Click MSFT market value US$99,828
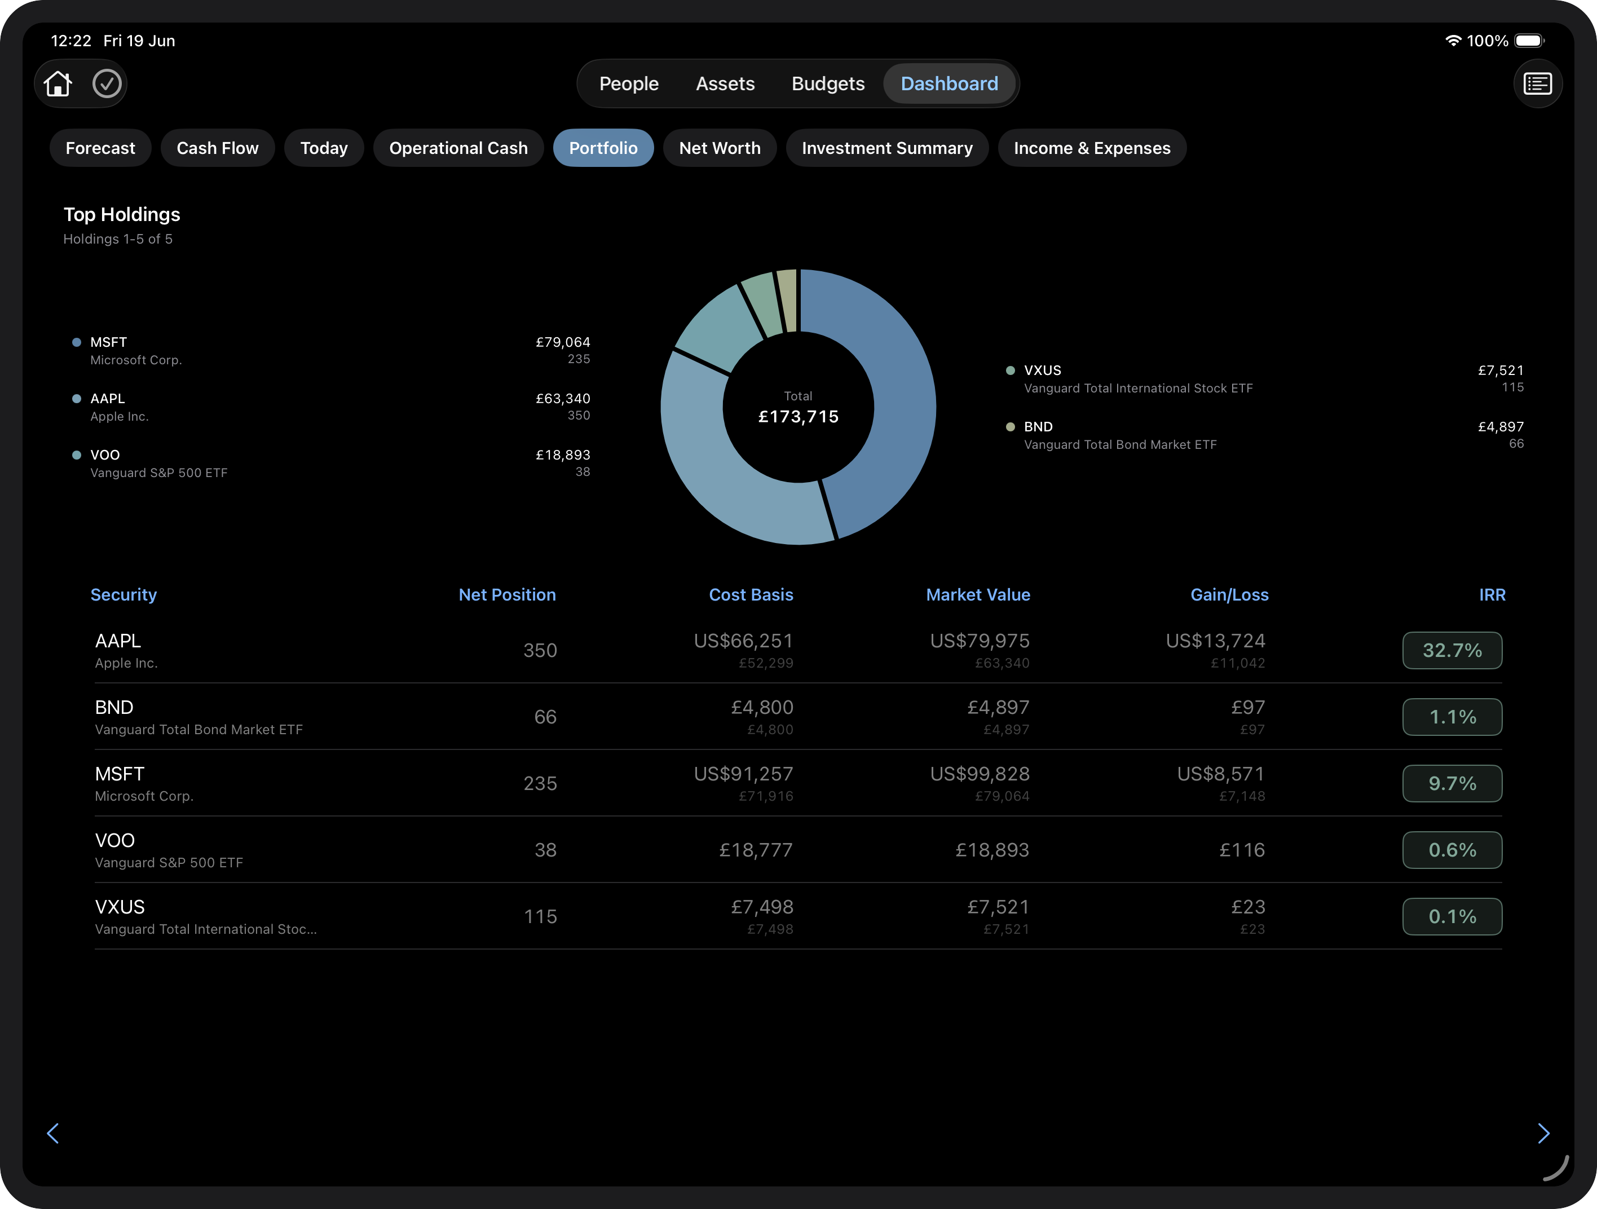The width and height of the screenshot is (1597, 1209). click(980, 774)
